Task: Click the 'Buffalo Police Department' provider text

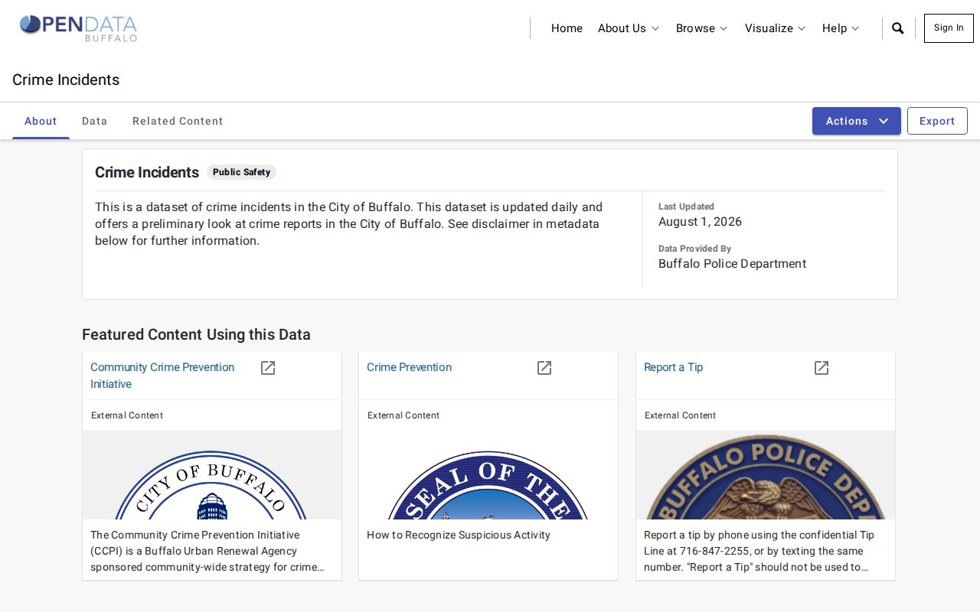Action: click(732, 264)
